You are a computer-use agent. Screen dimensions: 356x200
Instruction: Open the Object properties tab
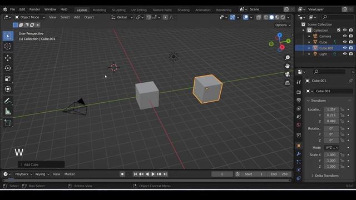point(299,146)
